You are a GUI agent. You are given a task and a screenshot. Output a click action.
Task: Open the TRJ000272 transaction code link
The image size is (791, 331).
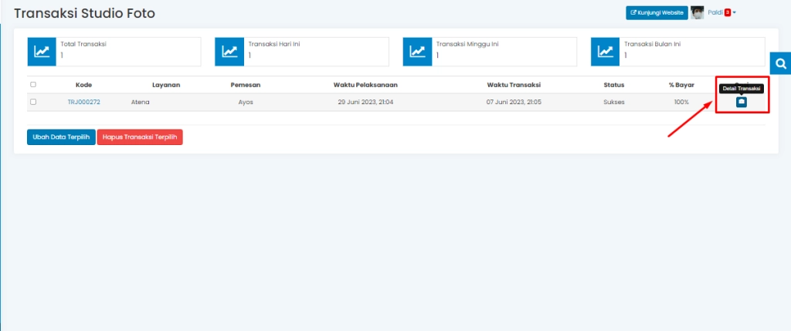tap(83, 102)
